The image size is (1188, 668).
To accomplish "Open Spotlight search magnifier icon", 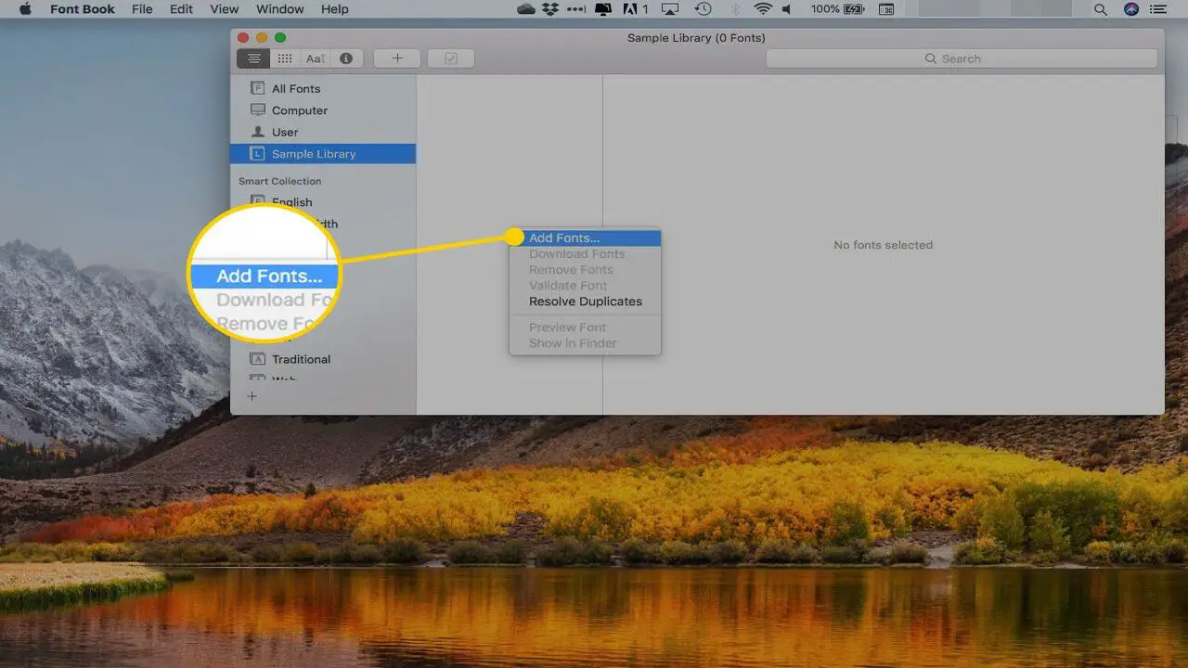I will pos(1101,9).
